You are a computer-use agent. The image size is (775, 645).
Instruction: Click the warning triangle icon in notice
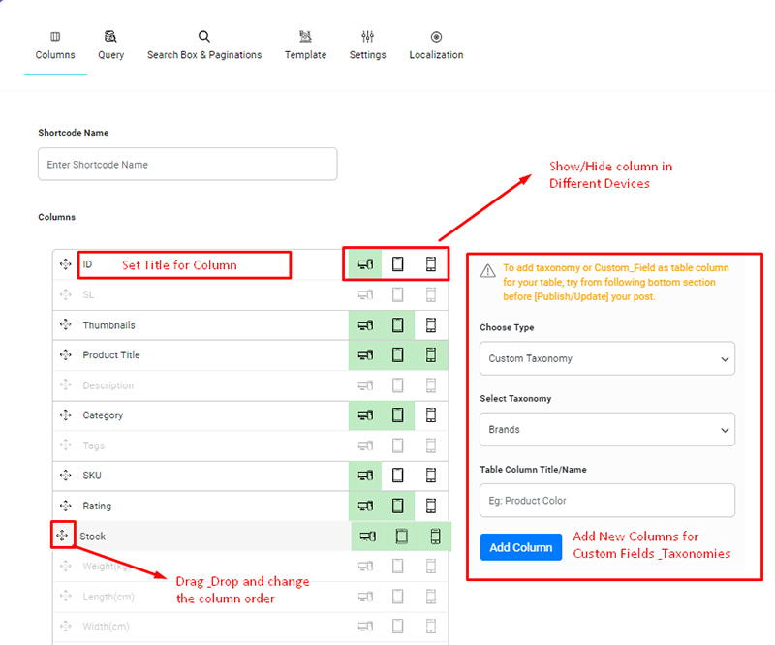coord(489,269)
